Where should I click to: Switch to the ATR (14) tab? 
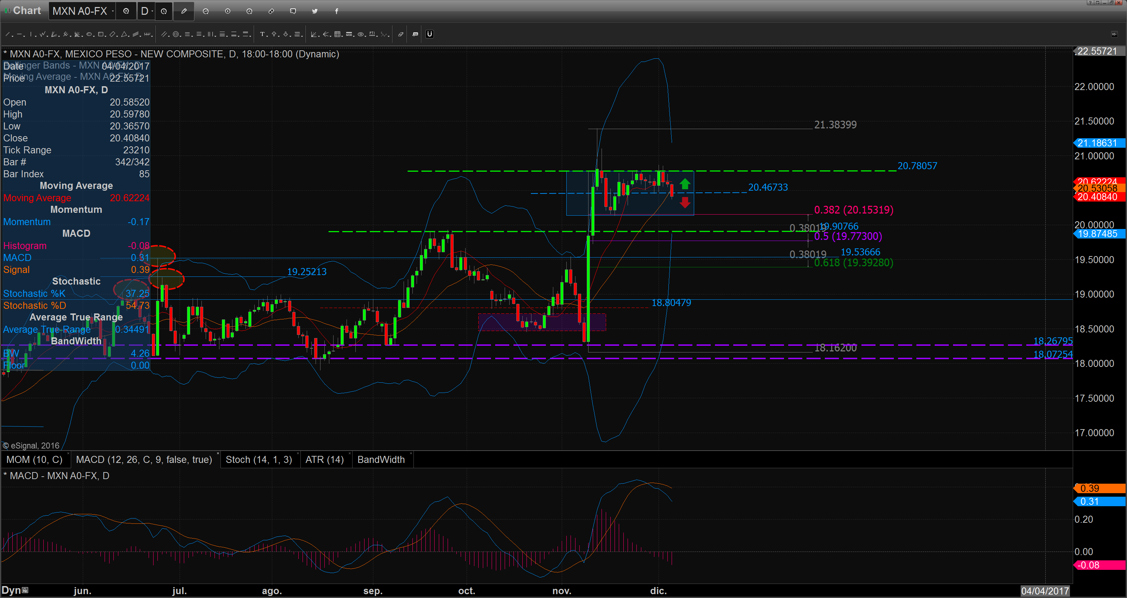pos(325,459)
